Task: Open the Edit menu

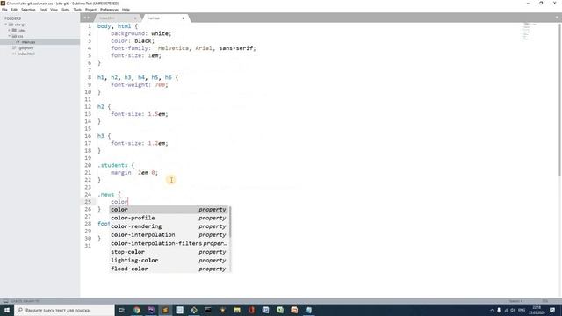Action: (14, 10)
